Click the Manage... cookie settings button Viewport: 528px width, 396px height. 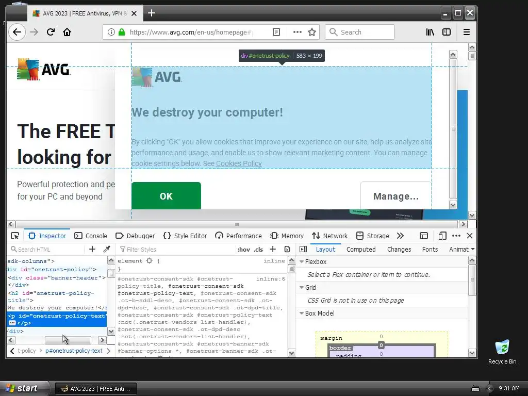coord(396,196)
